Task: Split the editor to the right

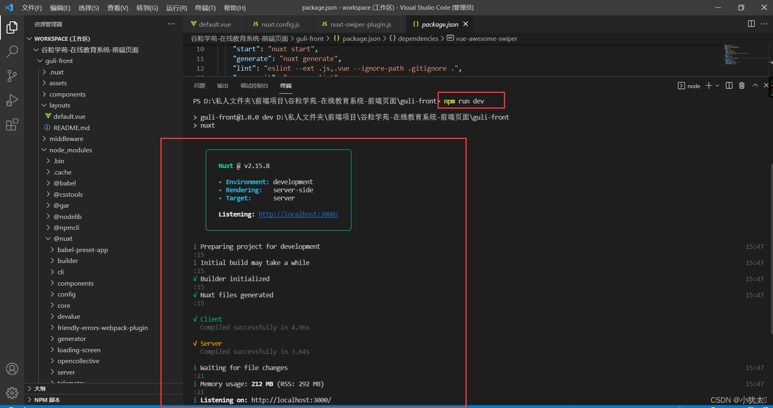Action: pos(751,24)
